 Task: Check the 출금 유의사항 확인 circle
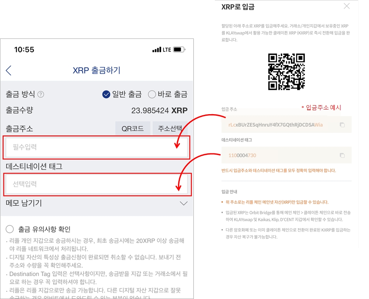click(x=10, y=229)
